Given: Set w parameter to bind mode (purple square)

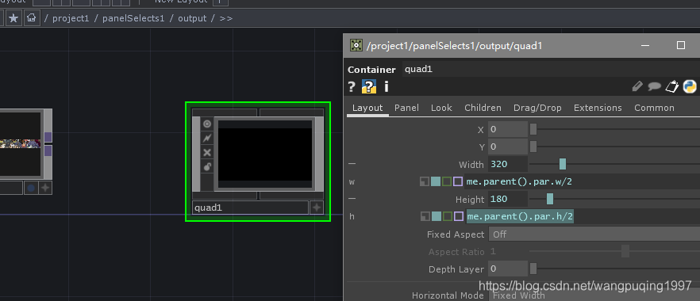Looking at the screenshot, I should pyautogui.click(x=458, y=181).
